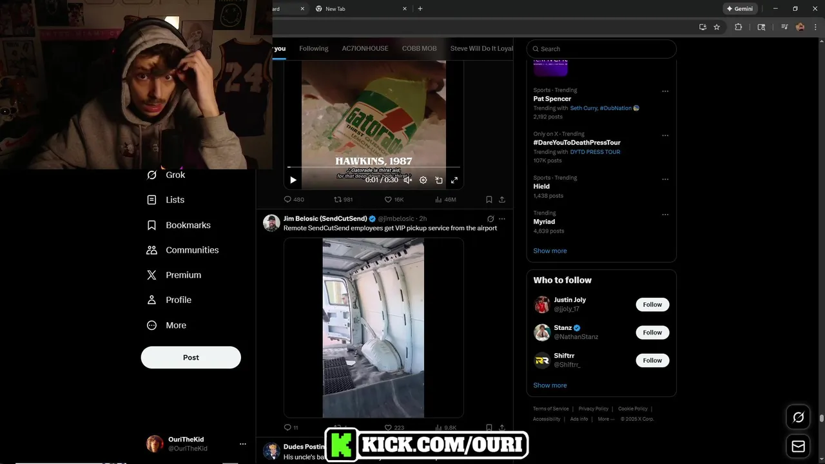Image resolution: width=825 pixels, height=464 pixels.
Task: Open options for #DareYouToDeathPressTour trend
Action: click(665, 135)
